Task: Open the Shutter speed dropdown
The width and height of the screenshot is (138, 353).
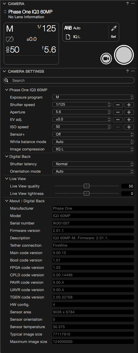Action: [x=82, y=104]
